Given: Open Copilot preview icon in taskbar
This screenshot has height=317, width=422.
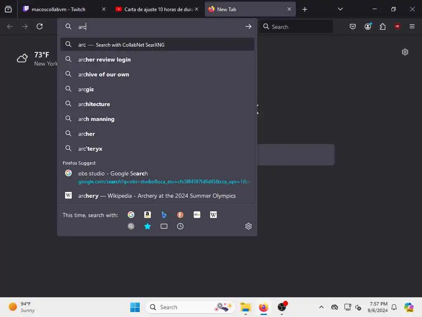Looking at the screenshot, I should pyautogui.click(x=408, y=307).
